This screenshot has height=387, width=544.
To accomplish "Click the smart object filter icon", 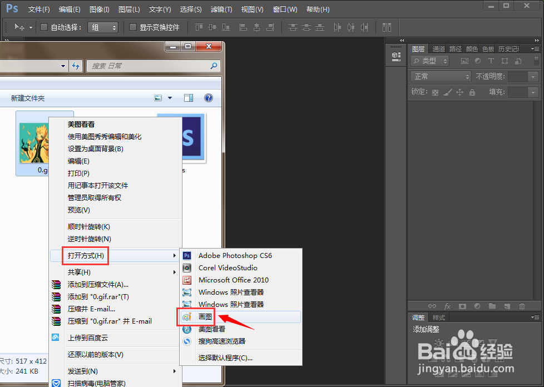I will 518,61.
